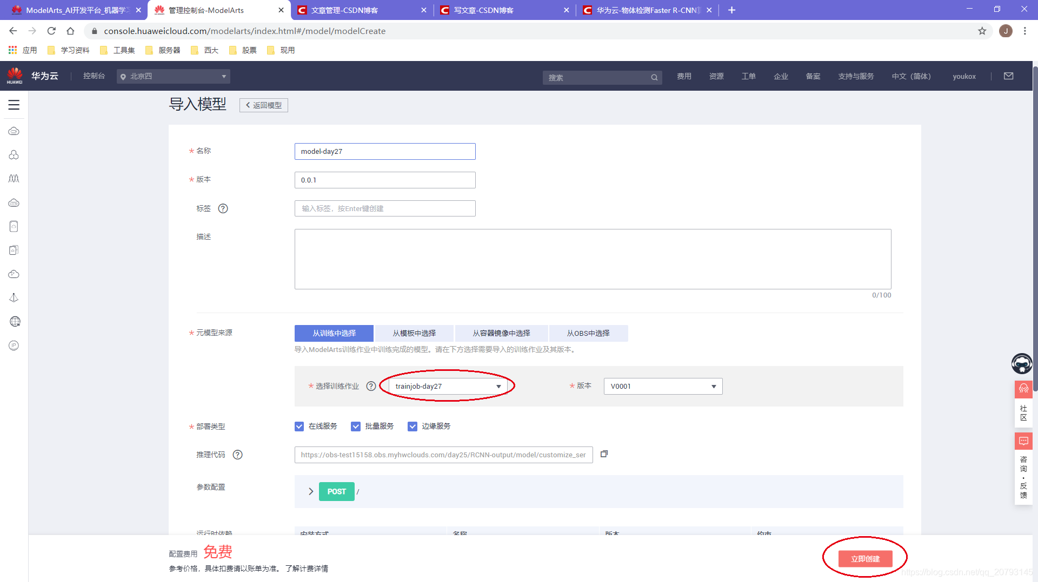Screen dimensions: 1038x582
Task: Click the 返回模型 back button
Action: pyautogui.click(x=264, y=105)
